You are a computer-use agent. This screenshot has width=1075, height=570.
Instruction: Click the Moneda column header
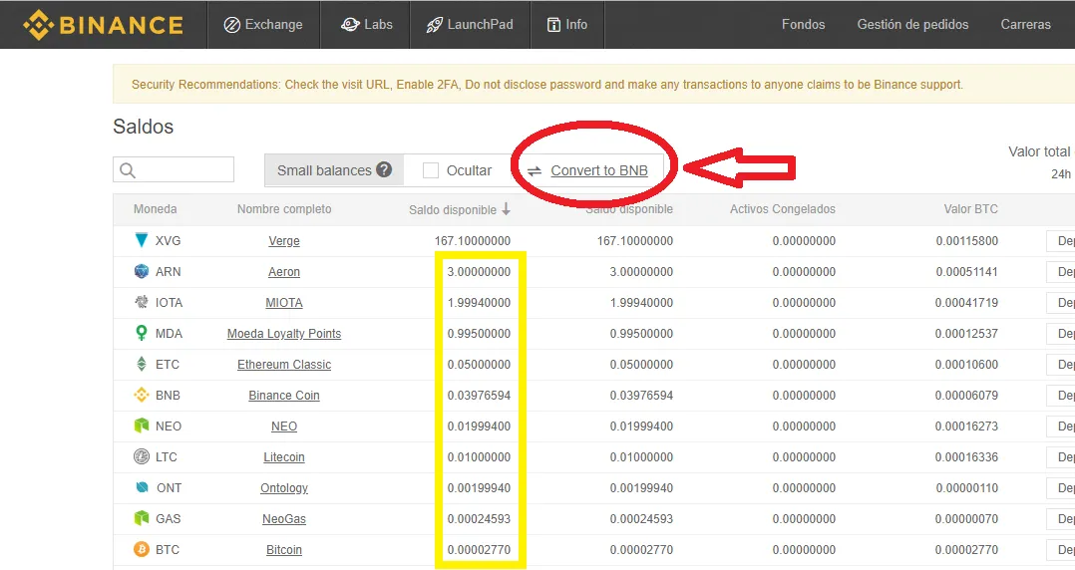[155, 209]
